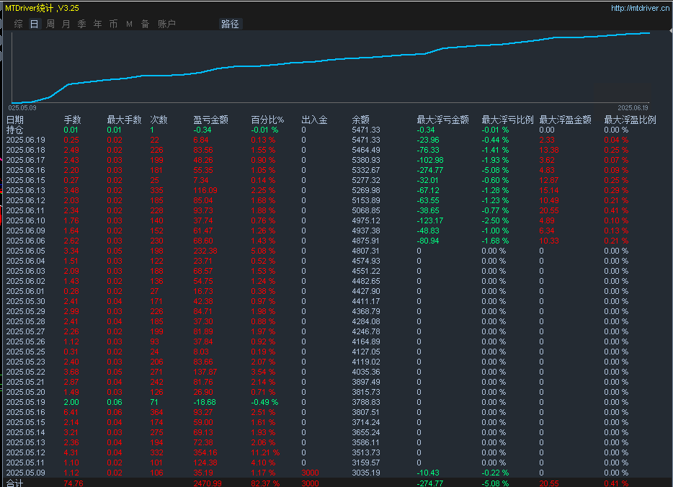The image size is (673, 487).
Task: Click the blue equity curve chart
Action: [331, 67]
